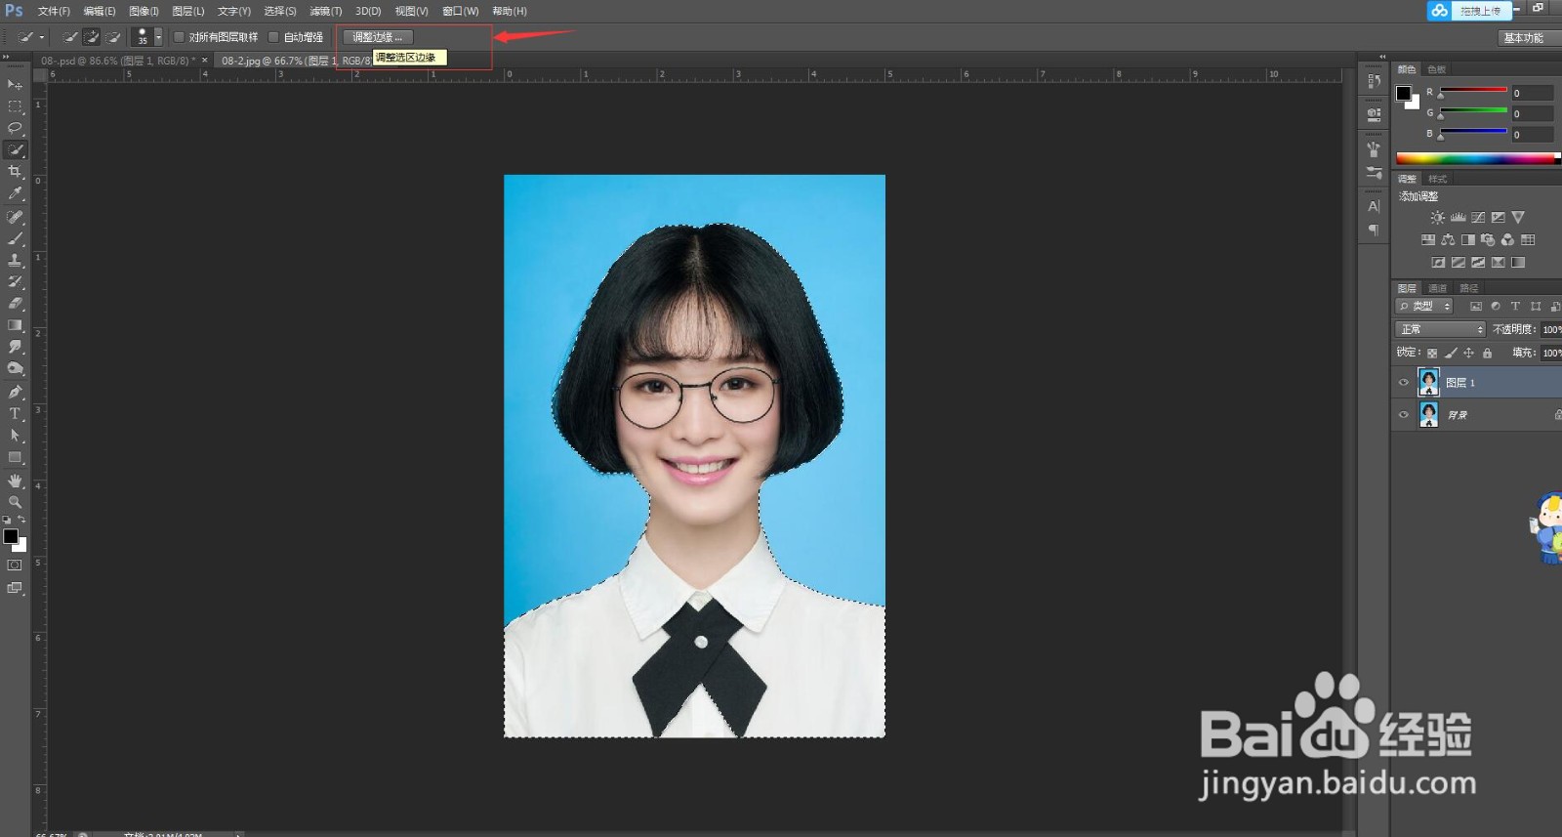Toggle lock position (move icon)
Image resolution: width=1562 pixels, height=837 pixels.
(x=1468, y=354)
